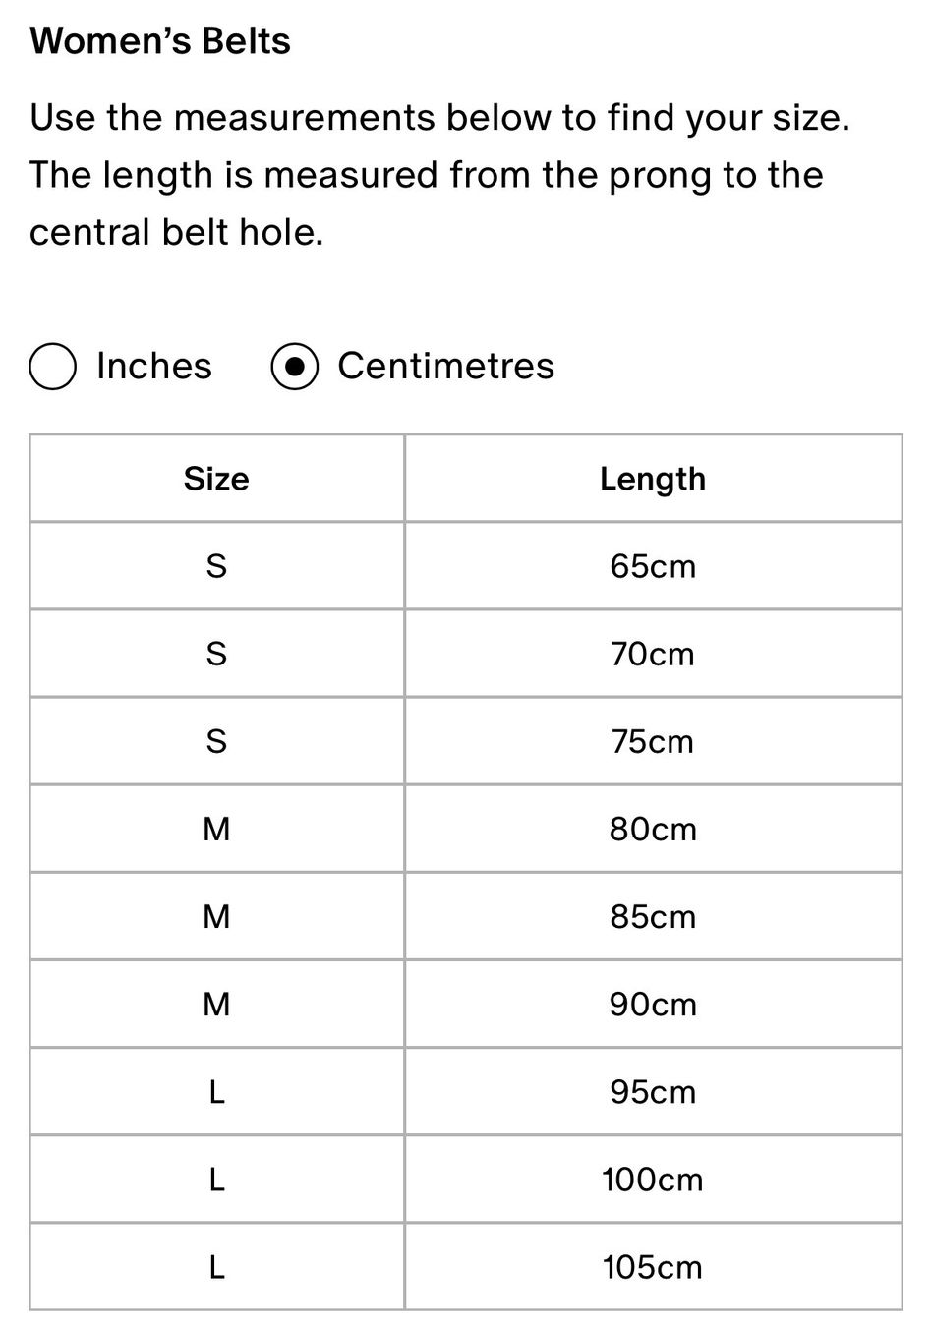Screen dimensions: 932x1327
Task: Select the 100cm length cell
Action: point(653,1179)
